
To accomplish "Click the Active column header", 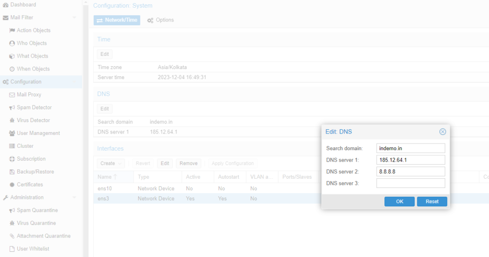I will point(198,177).
